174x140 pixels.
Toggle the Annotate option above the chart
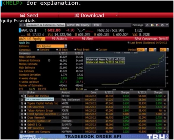(x=126, y=53)
